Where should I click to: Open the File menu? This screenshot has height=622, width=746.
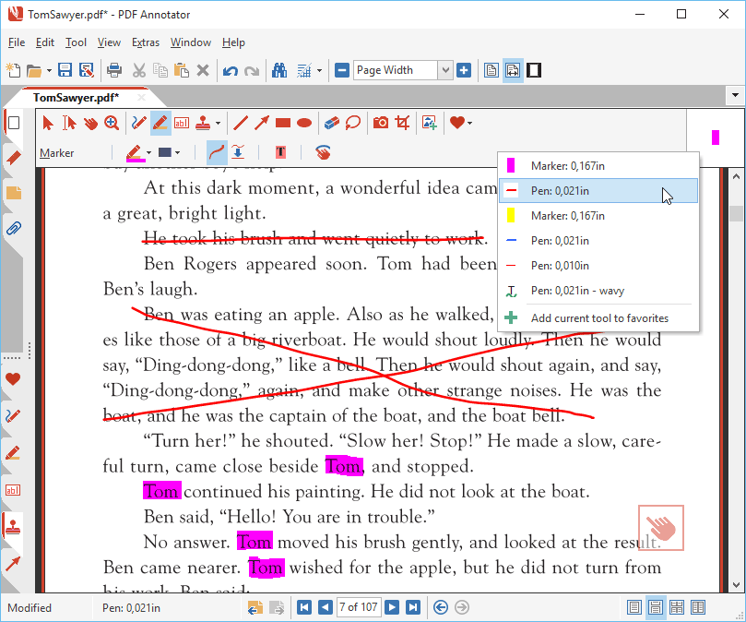(17, 42)
